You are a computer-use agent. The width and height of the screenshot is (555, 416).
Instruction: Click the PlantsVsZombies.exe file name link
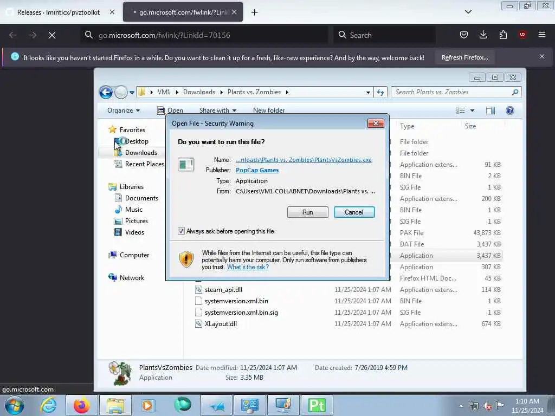coord(304,160)
